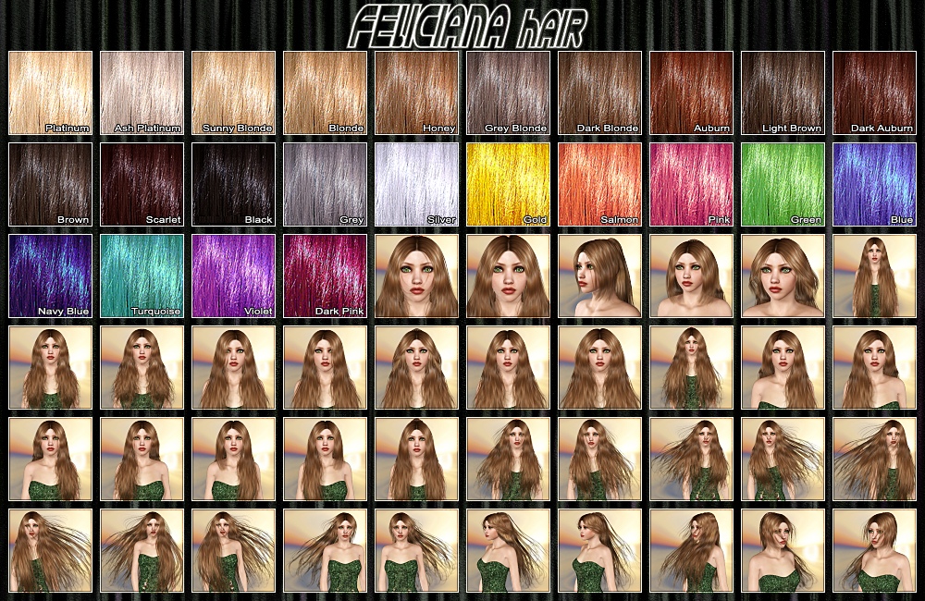925x601 pixels.
Task: Click the Dark Auburn hair swatch
Action: point(874,92)
